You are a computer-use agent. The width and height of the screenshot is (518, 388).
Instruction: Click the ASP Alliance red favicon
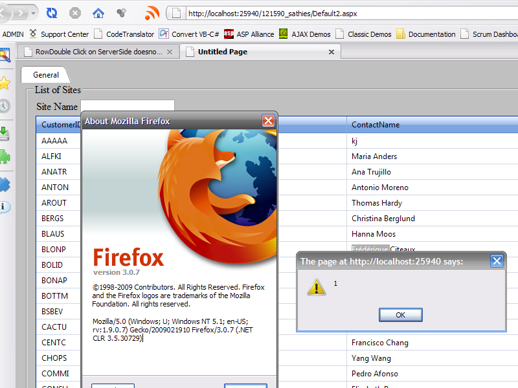(229, 34)
